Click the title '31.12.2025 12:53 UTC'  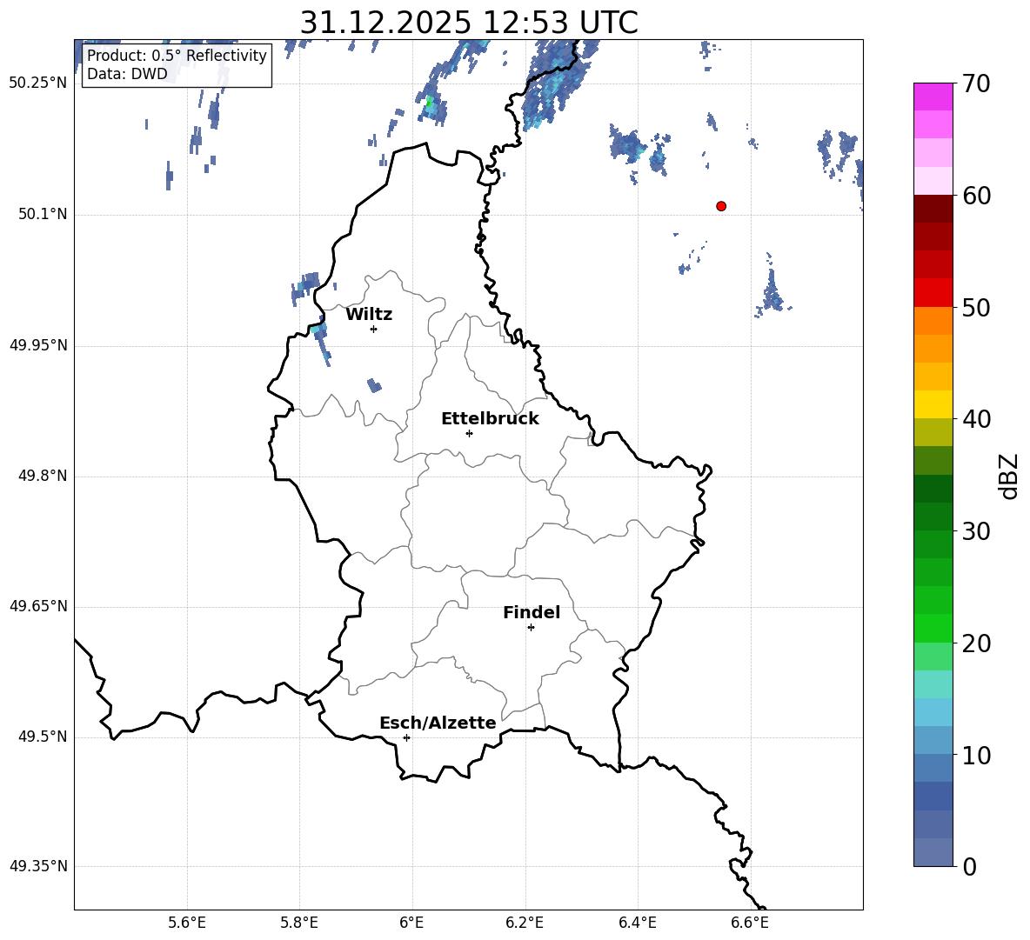pyautogui.click(x=469, y=23)
